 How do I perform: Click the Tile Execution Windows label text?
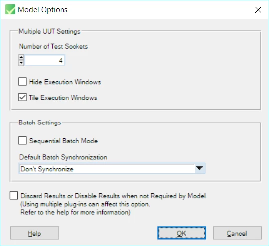[63, 98]
